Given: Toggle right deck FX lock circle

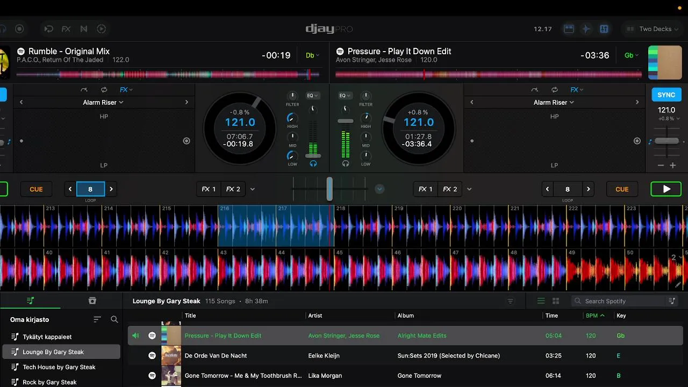Looking at the screenshot, I should tap(637, 141).
